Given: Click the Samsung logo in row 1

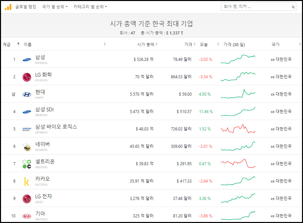Looking at the screenshot, I should tap(27, 60).
